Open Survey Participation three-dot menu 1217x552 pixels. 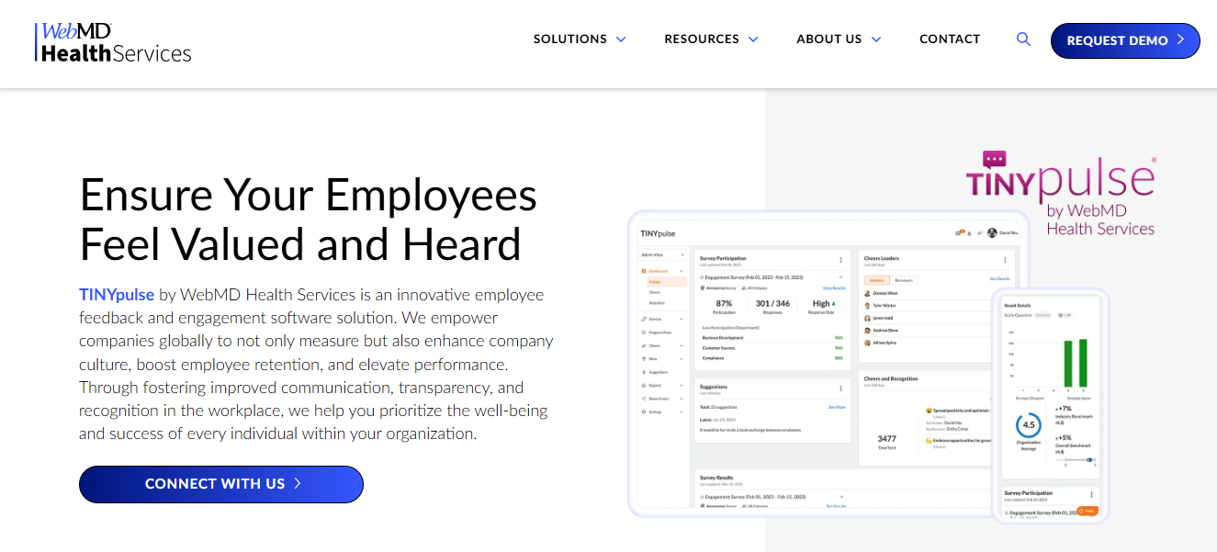click(x=840, y=260)
